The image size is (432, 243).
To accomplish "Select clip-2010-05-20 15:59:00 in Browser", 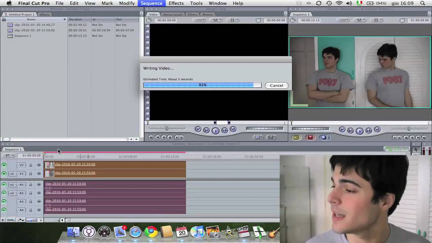I will pyautogui.click(x=34, y=30).
